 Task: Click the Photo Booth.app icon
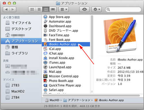click(45, 81)
